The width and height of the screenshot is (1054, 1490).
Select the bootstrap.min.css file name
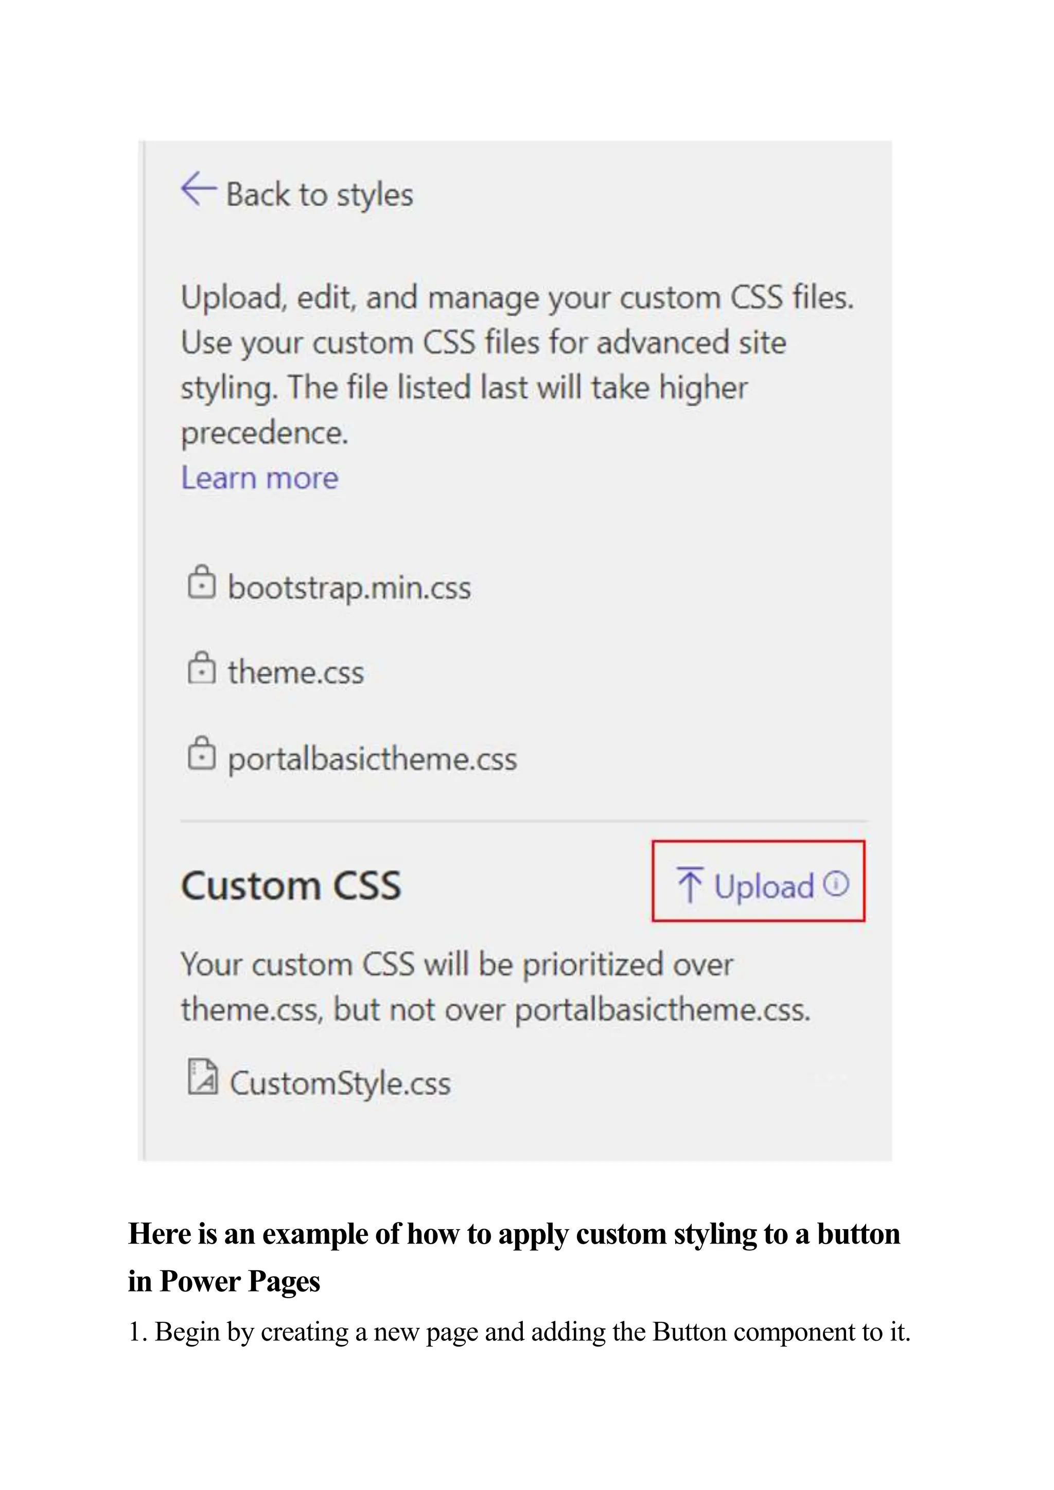point(349,587)
